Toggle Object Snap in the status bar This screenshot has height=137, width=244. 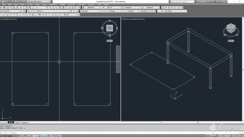pos(34,136)
